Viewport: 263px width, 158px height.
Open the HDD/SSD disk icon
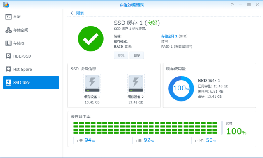(8, 56)
